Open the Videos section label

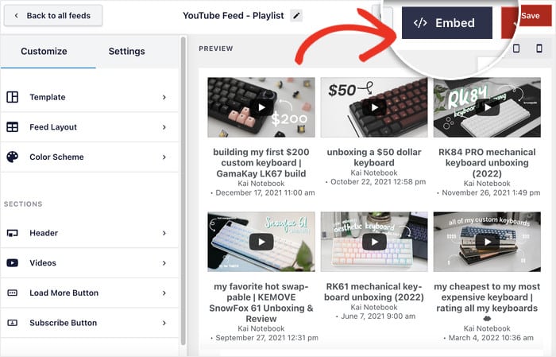(x=43, y=263)
